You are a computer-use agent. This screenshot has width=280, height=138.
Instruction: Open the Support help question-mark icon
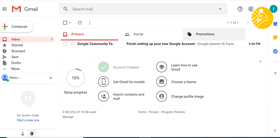pos(240,9)
